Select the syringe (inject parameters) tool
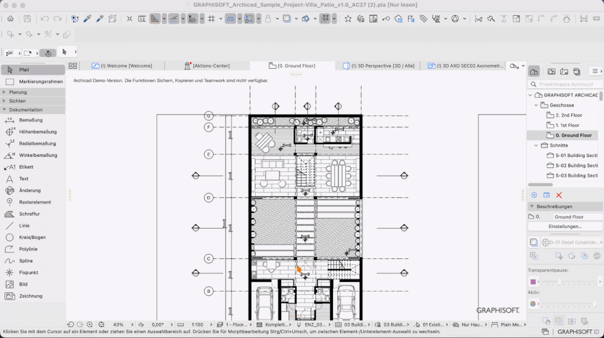Image resolution: width=604 pixels, height=338 pixels. click(100, 19)
